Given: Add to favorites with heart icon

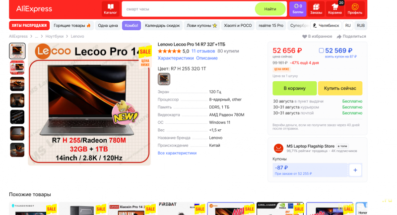Looking at the screenshot, I should (x=304, y=36).
